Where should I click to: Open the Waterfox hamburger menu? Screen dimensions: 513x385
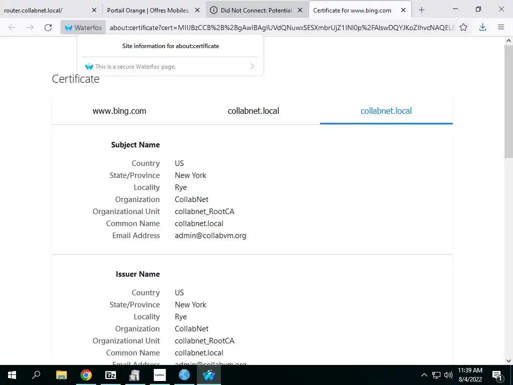(x=501, y=28)
